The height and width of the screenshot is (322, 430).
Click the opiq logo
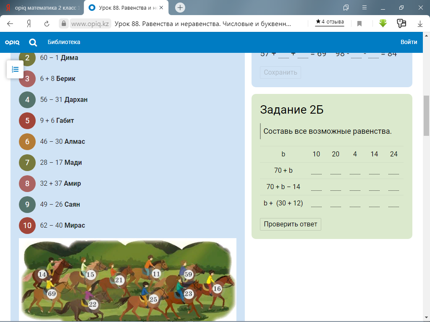coord(12,42)
